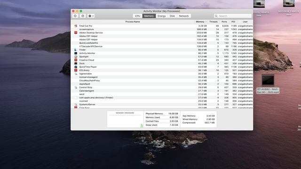301x169 pixels.
Task: Click the Spotlight process icon
Action: 76,57
